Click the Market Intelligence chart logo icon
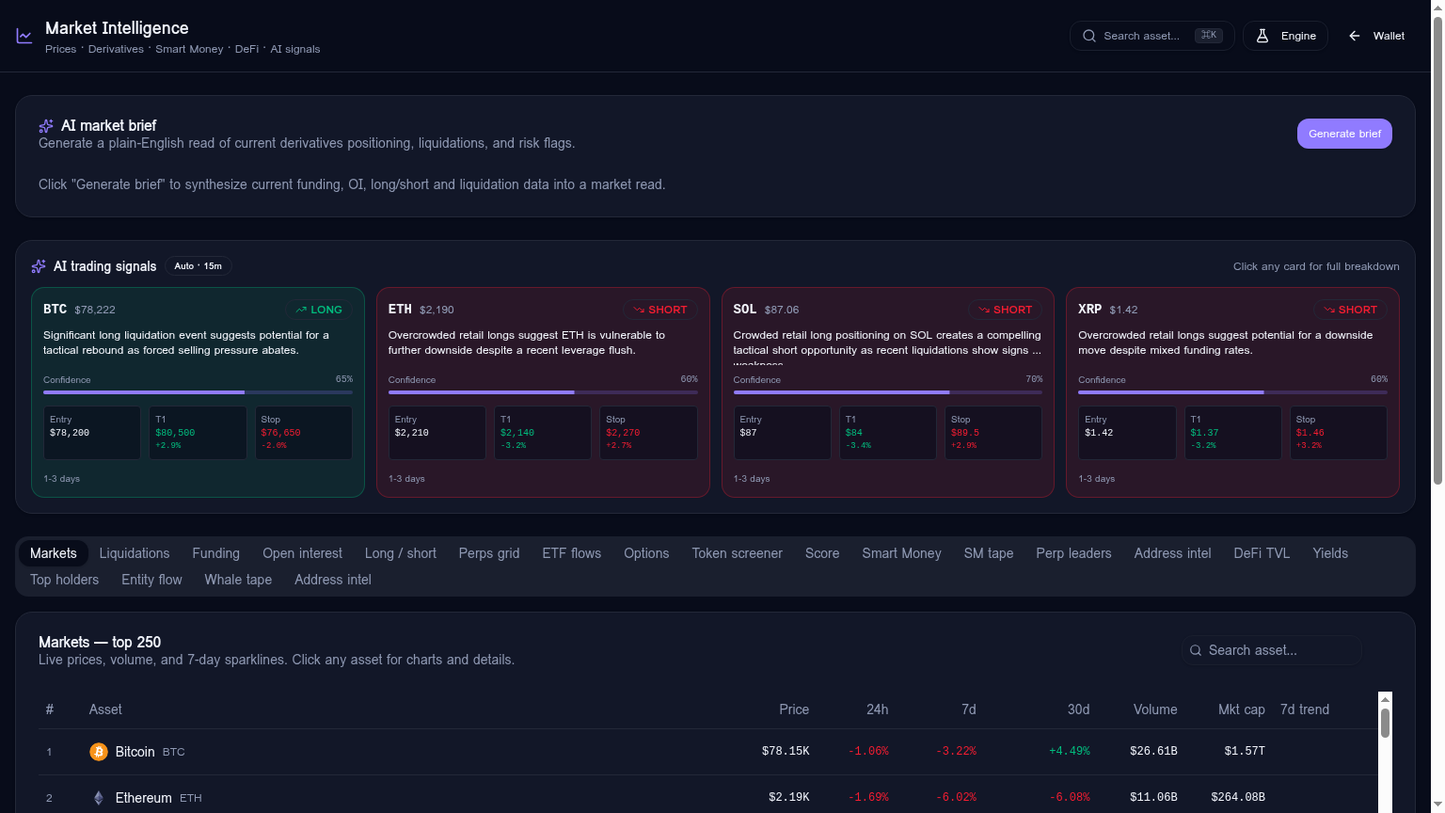1445x813 pixels. 24,36
